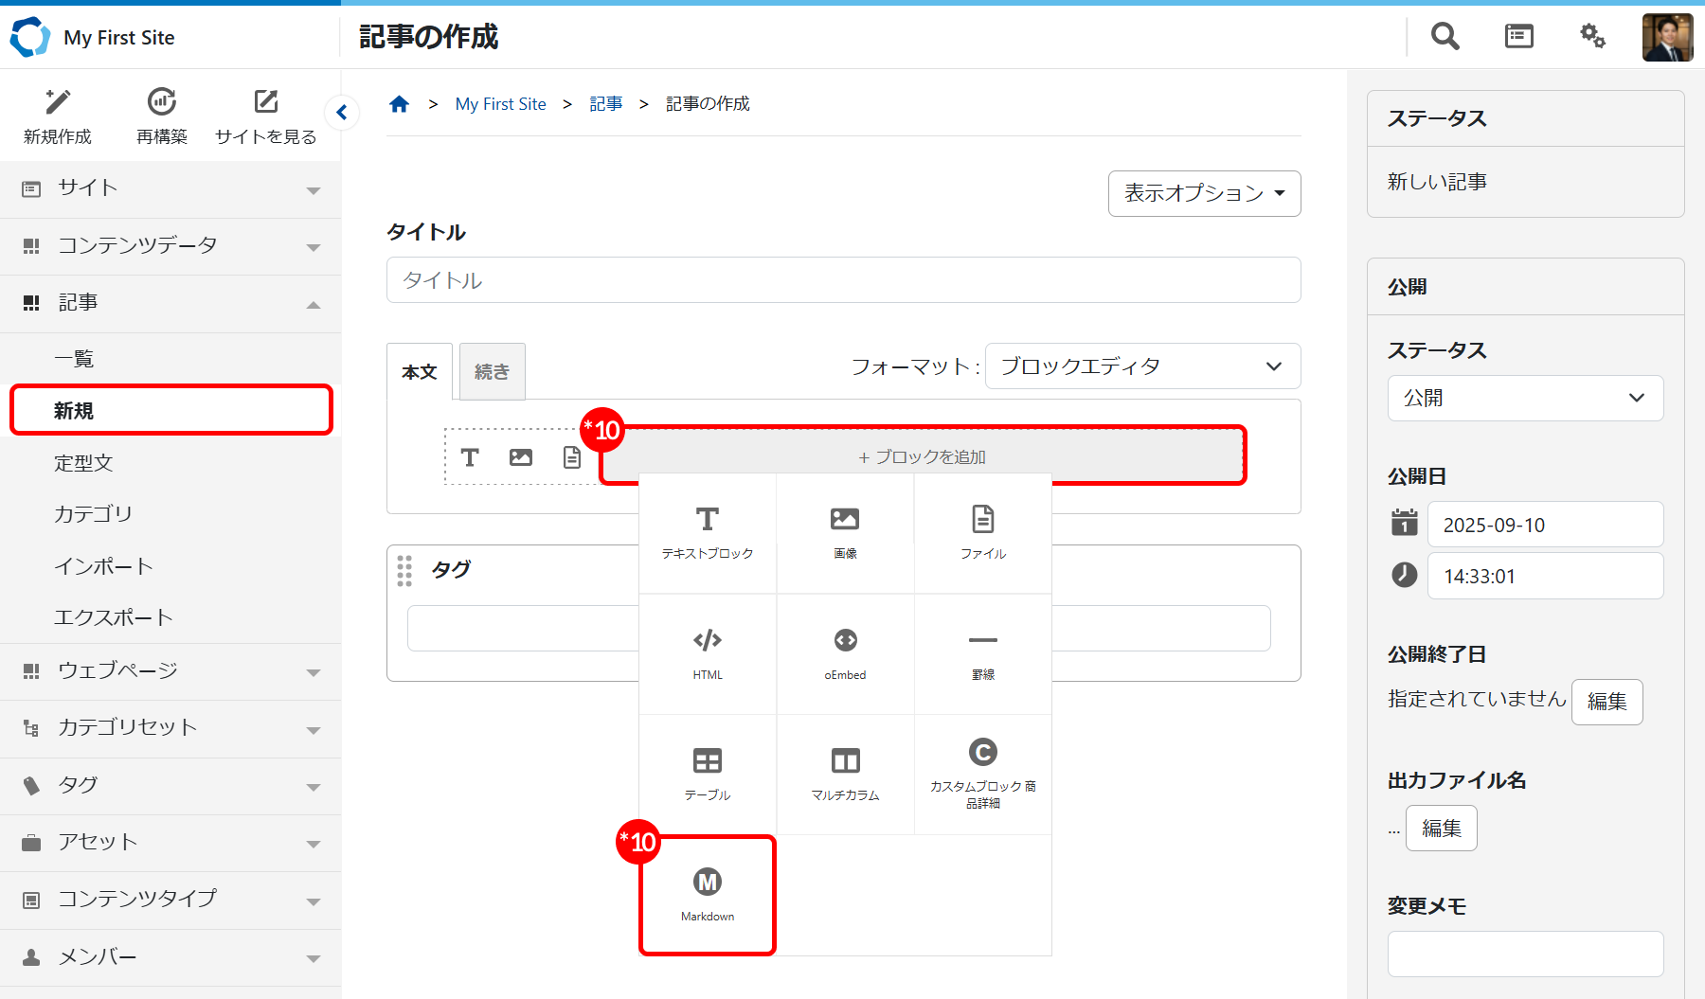
Task: Click the タイトル input field
Action: coord(843,280)
